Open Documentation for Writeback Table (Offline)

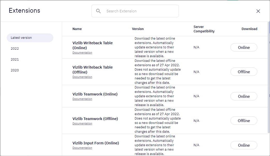click(82, 77)
